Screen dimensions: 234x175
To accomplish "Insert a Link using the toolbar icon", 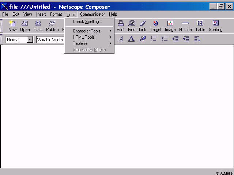I will coord(143,26).
